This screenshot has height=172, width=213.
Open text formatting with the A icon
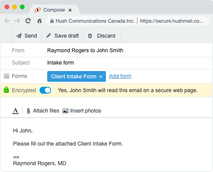click(15, 111)
